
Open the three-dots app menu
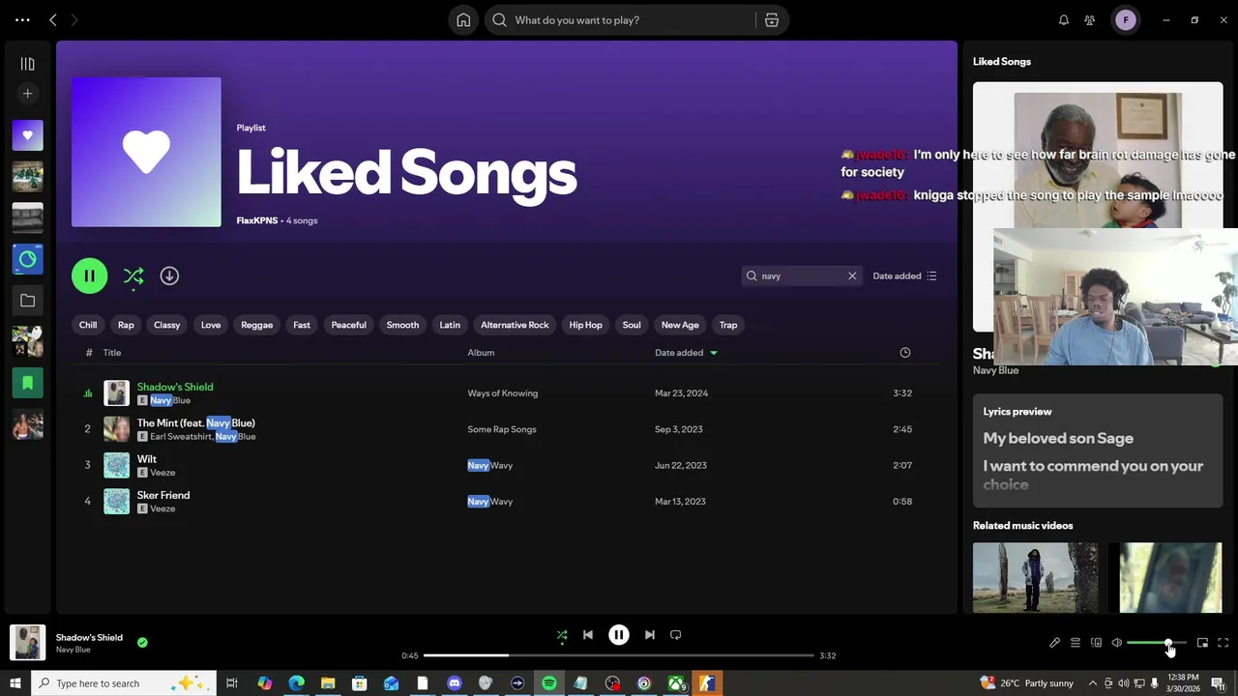(x=22, y=20)
